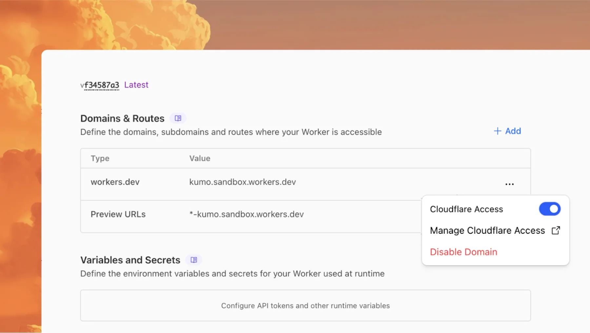
Task: Open the Domains & Routes documentation icon
Action: point(178,118)
